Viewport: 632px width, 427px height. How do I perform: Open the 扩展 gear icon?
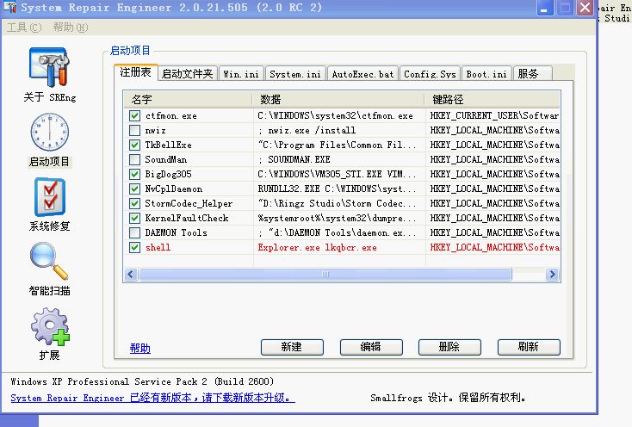click(50, 326)
